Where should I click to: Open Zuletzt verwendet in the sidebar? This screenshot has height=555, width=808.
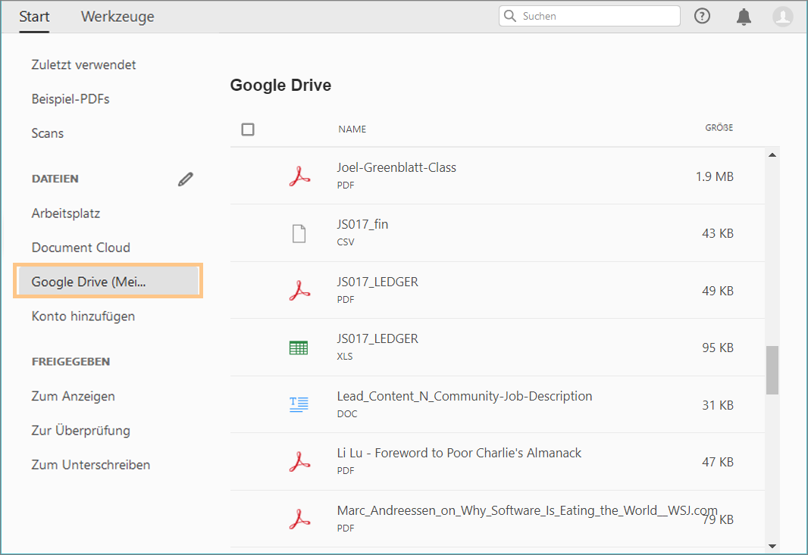pyautogui.click(x=84, y=65)
